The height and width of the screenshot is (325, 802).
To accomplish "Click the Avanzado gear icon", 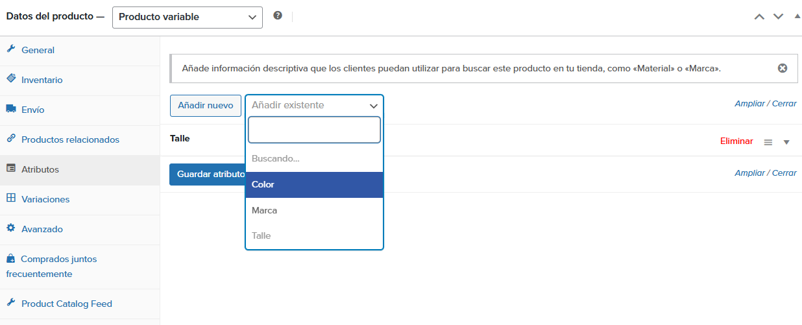I will pyautogui.click(x=10, y=228).
